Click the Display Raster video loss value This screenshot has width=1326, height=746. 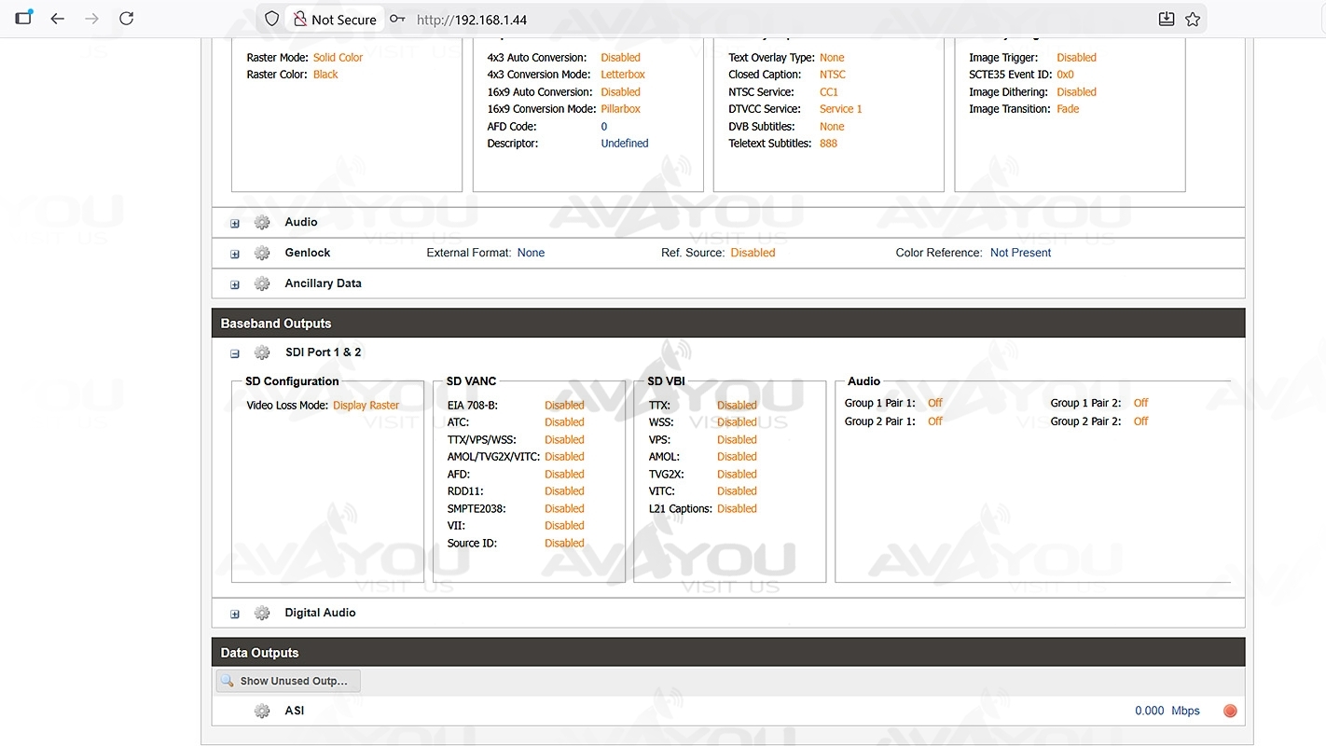366,406
